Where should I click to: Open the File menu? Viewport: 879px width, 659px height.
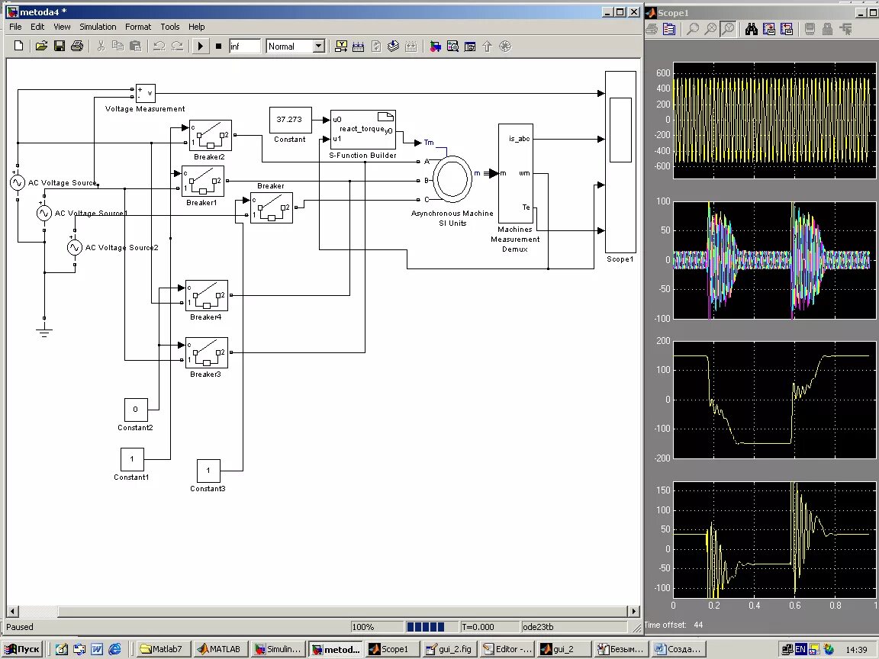pyautogui.click(x=15, y=27)
